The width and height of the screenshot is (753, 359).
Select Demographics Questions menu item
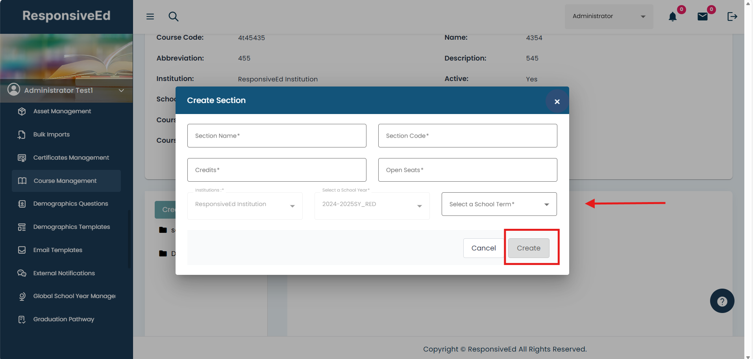70,204
